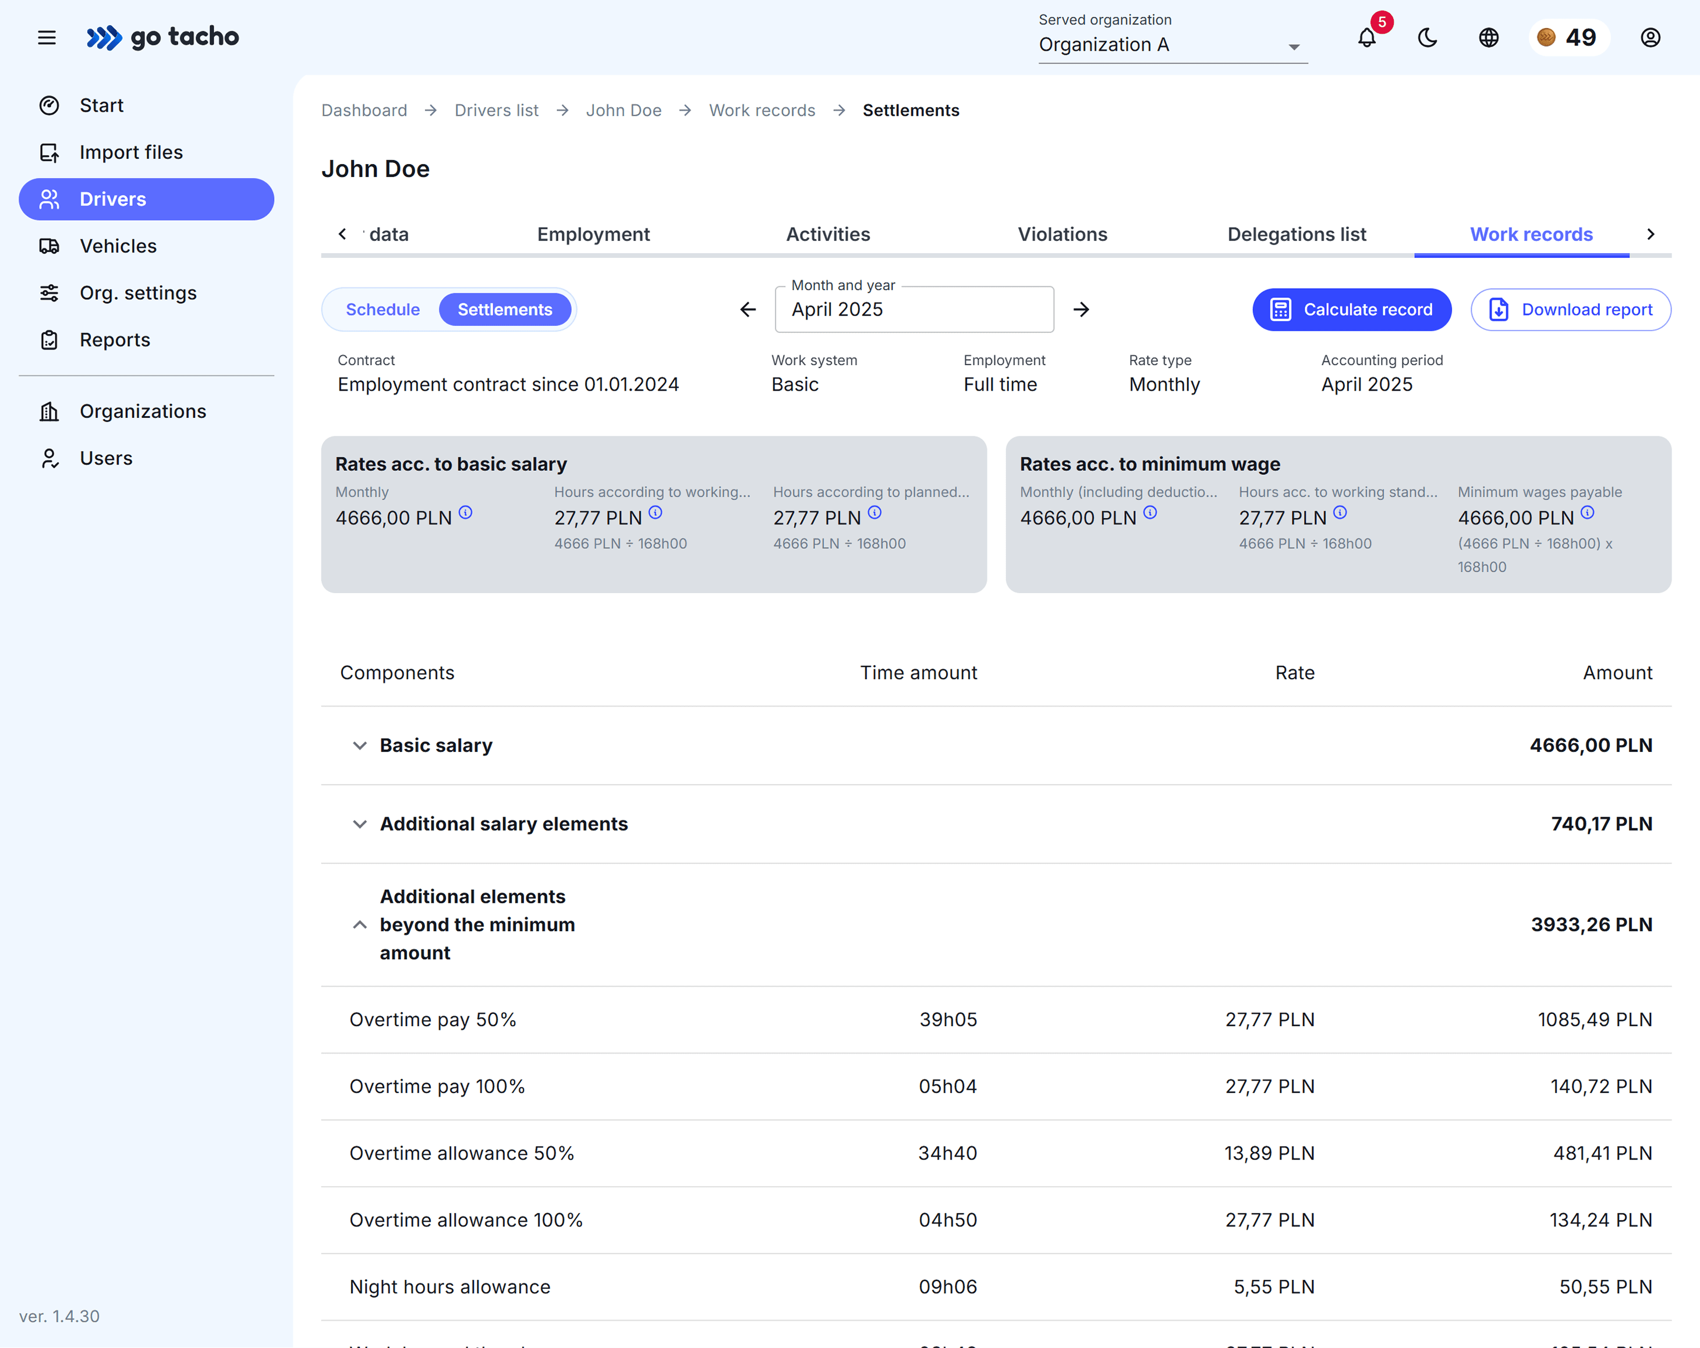Select Drivers in sidebar
Image resolution: width=1700 pixels, height=1348 pixels.
tap(147, 200)
